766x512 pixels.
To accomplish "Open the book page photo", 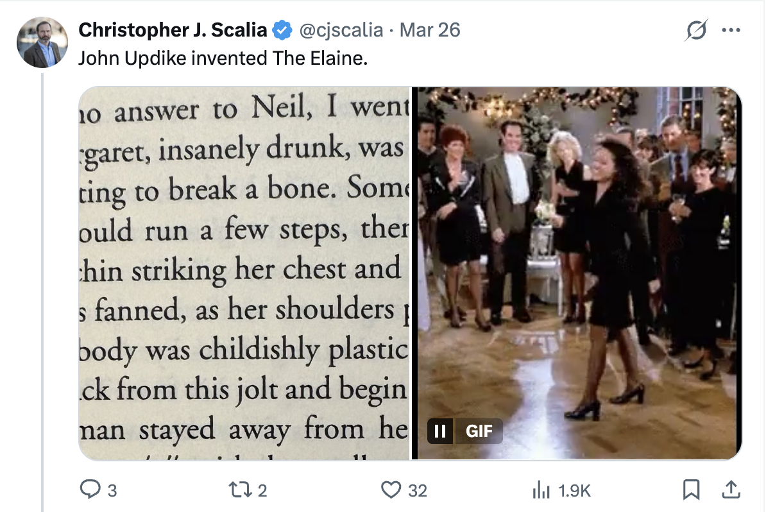I will click(244, 273).
